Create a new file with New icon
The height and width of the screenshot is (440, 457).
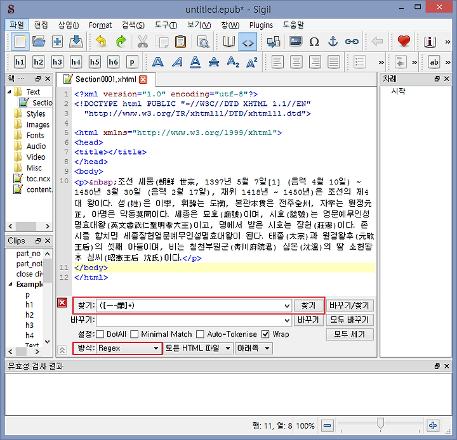point(20,42)
